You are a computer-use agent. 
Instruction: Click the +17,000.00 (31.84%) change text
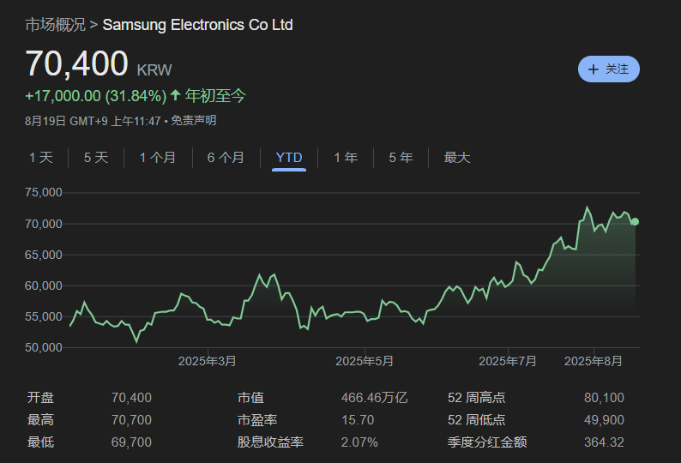(96, 95)
